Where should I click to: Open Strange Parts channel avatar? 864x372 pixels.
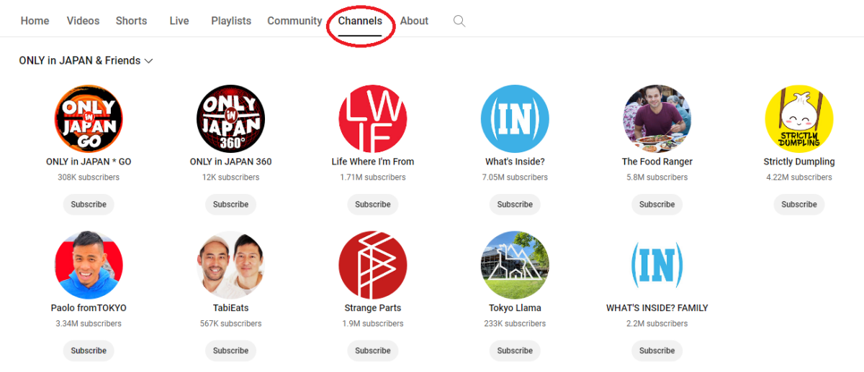[x=373, y=265]
